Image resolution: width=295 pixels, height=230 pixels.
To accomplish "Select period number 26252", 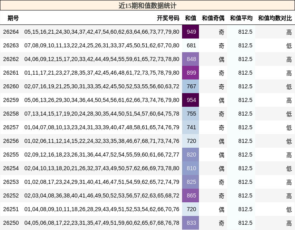I will 11,195.
